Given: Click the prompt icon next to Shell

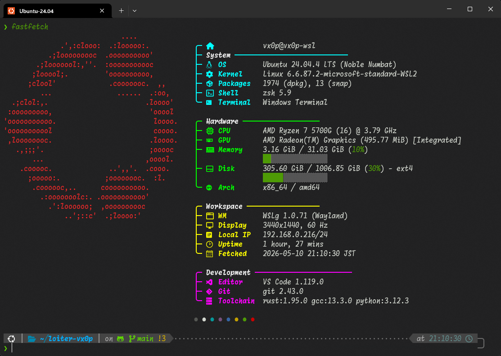Looking at the screenshot, I should pos(210,93).
